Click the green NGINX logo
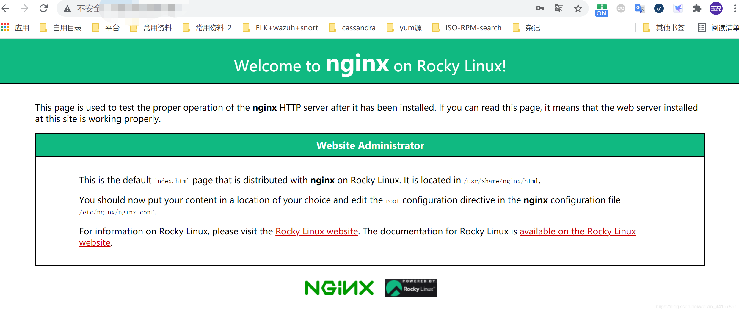This screenshot has width=739, height=312. tap(339, 288)
